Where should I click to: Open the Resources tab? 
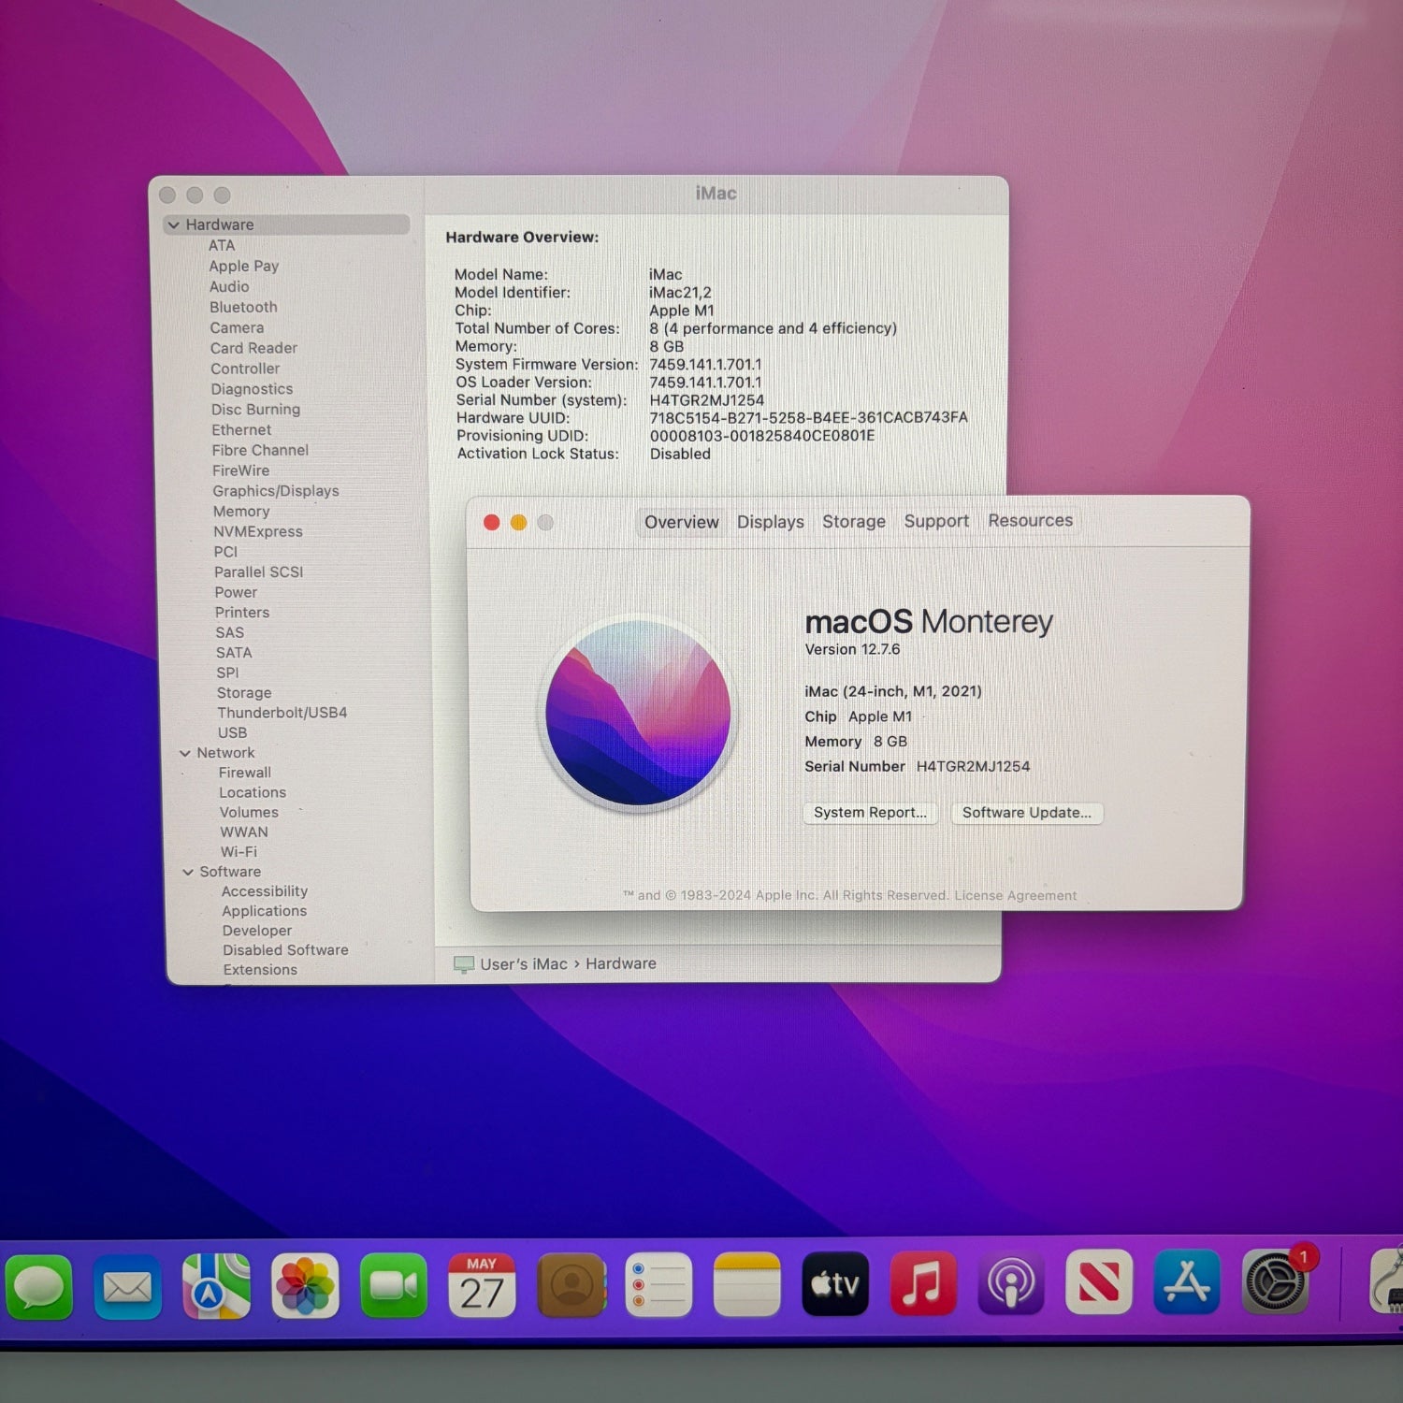[x=1031, y=520]
